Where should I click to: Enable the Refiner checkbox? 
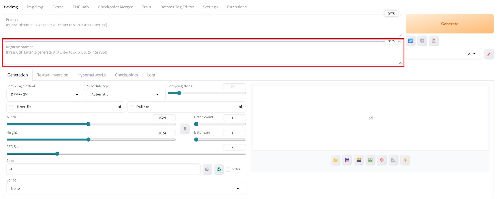pyautogui.click(x=132, y=107)
